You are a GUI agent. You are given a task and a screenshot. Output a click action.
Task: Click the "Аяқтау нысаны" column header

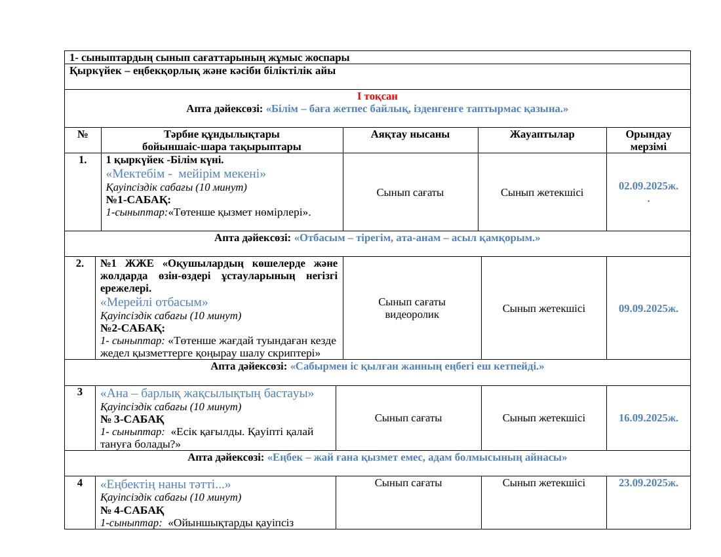click(x=410, y=135)
